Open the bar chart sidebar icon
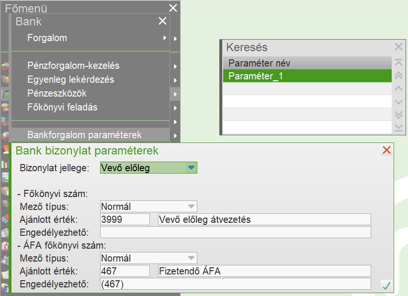The image size is (408, 296). (x=4, y=164)
